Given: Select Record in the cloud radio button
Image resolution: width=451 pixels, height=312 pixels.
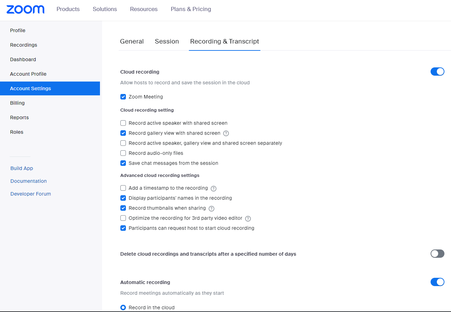Looking at the screenshot, I should 123,308.
